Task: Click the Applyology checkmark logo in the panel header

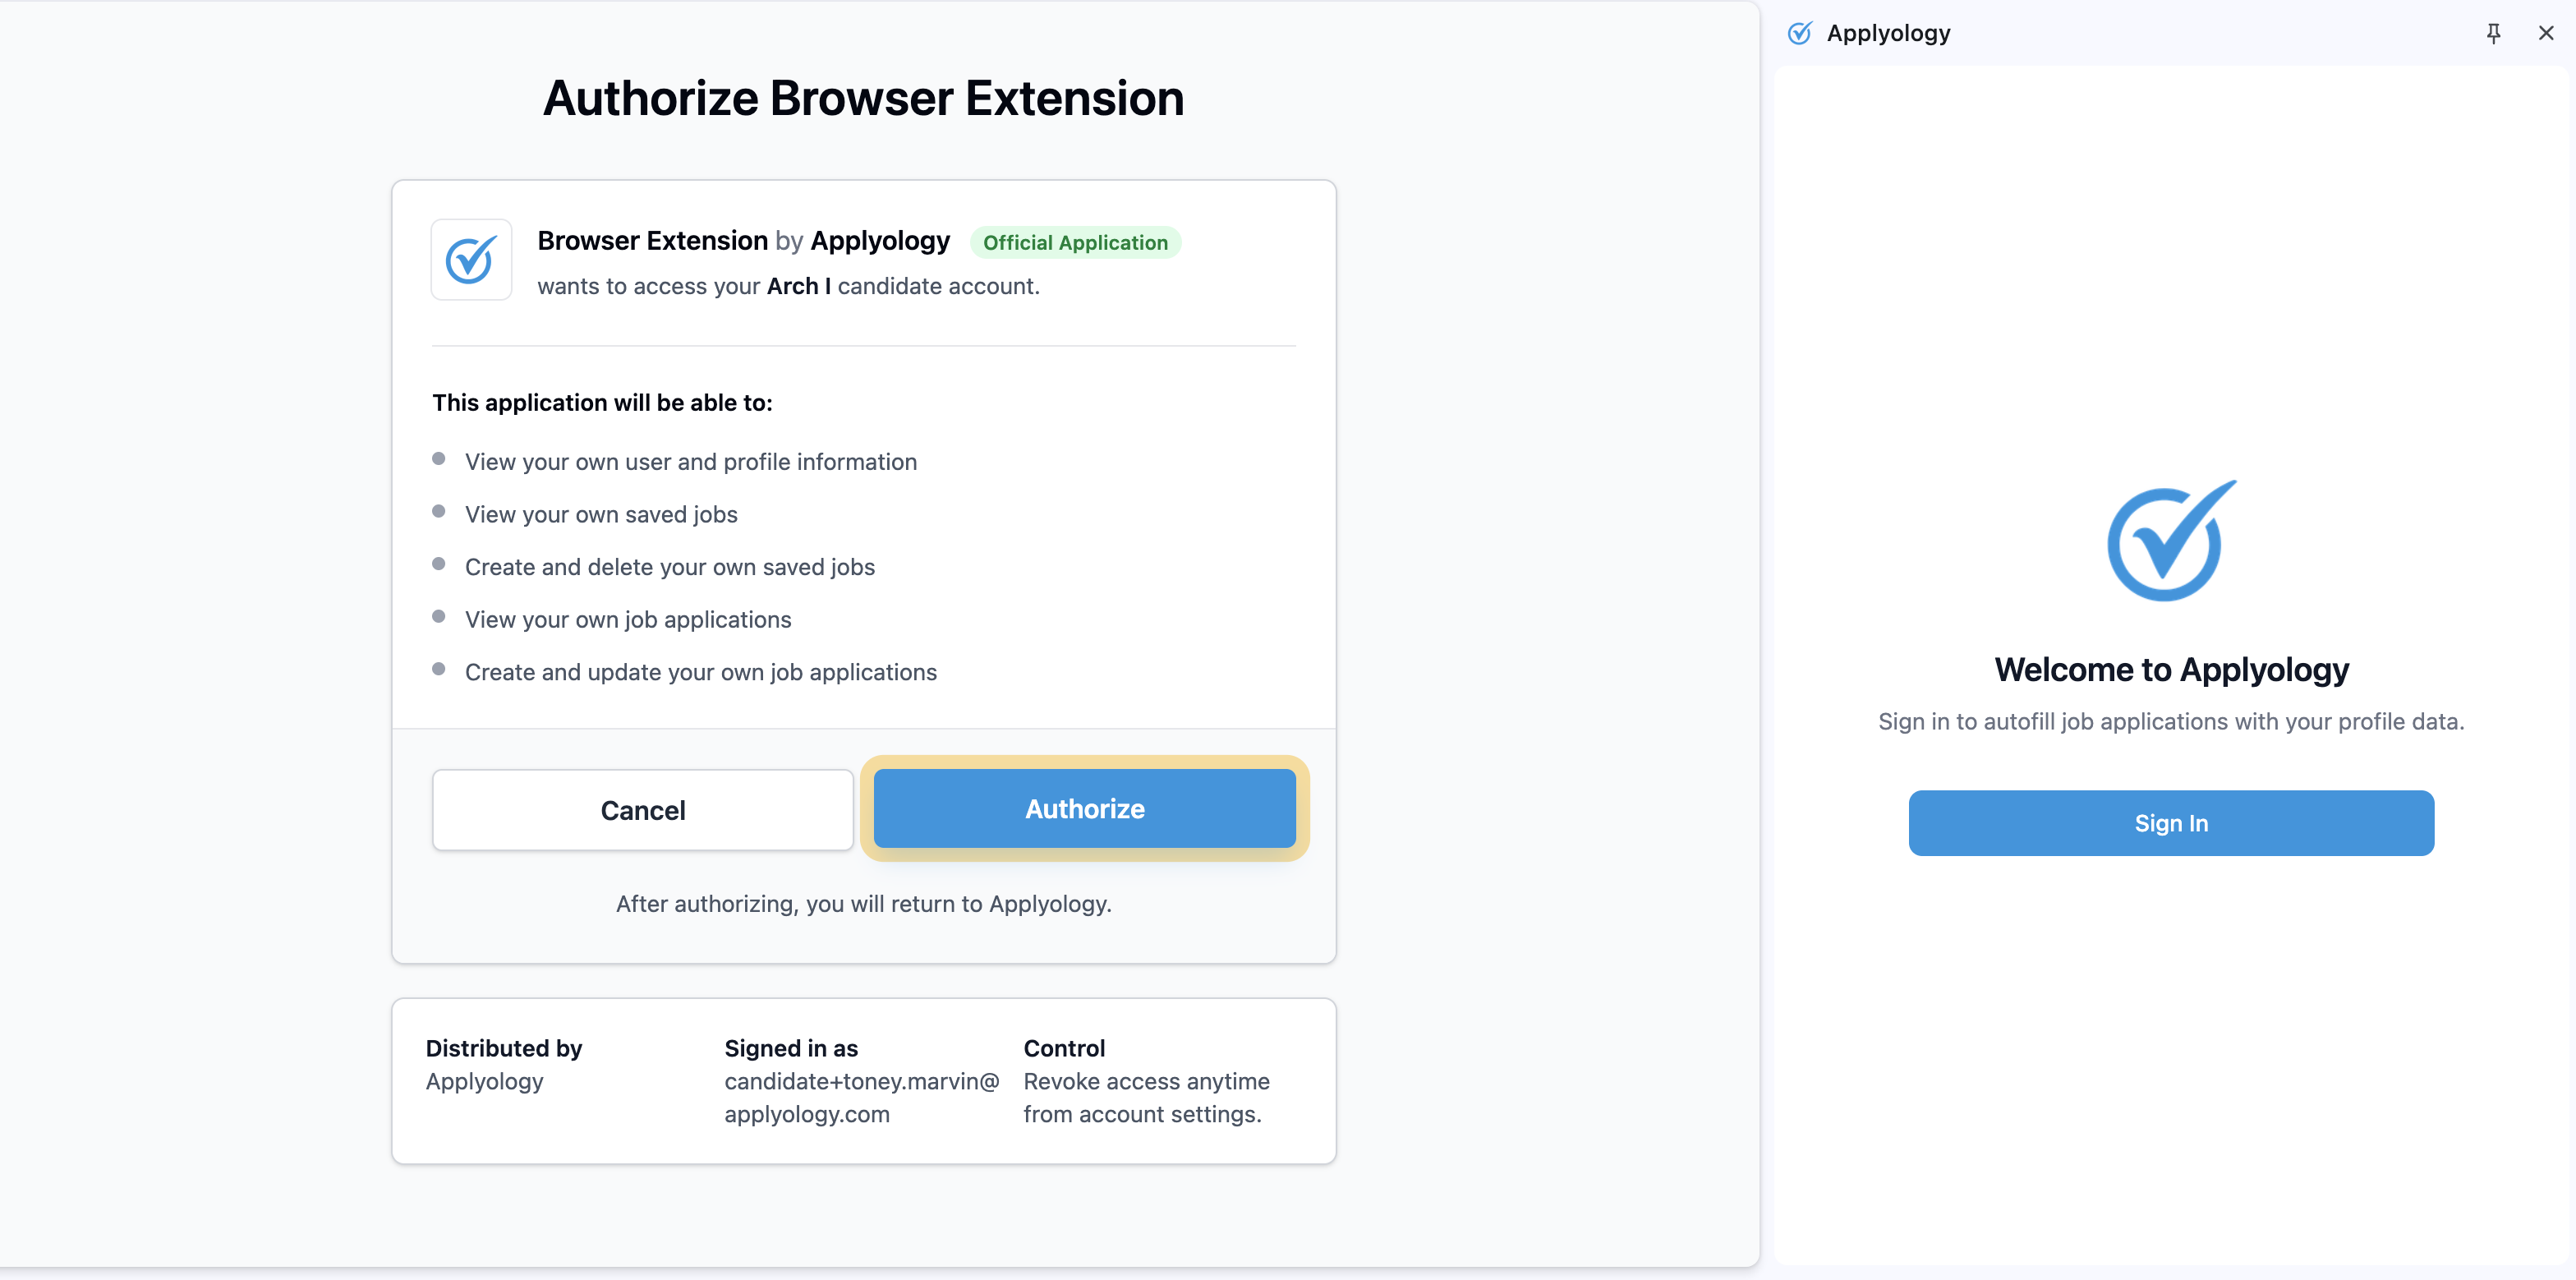Action: [1800, 33]
